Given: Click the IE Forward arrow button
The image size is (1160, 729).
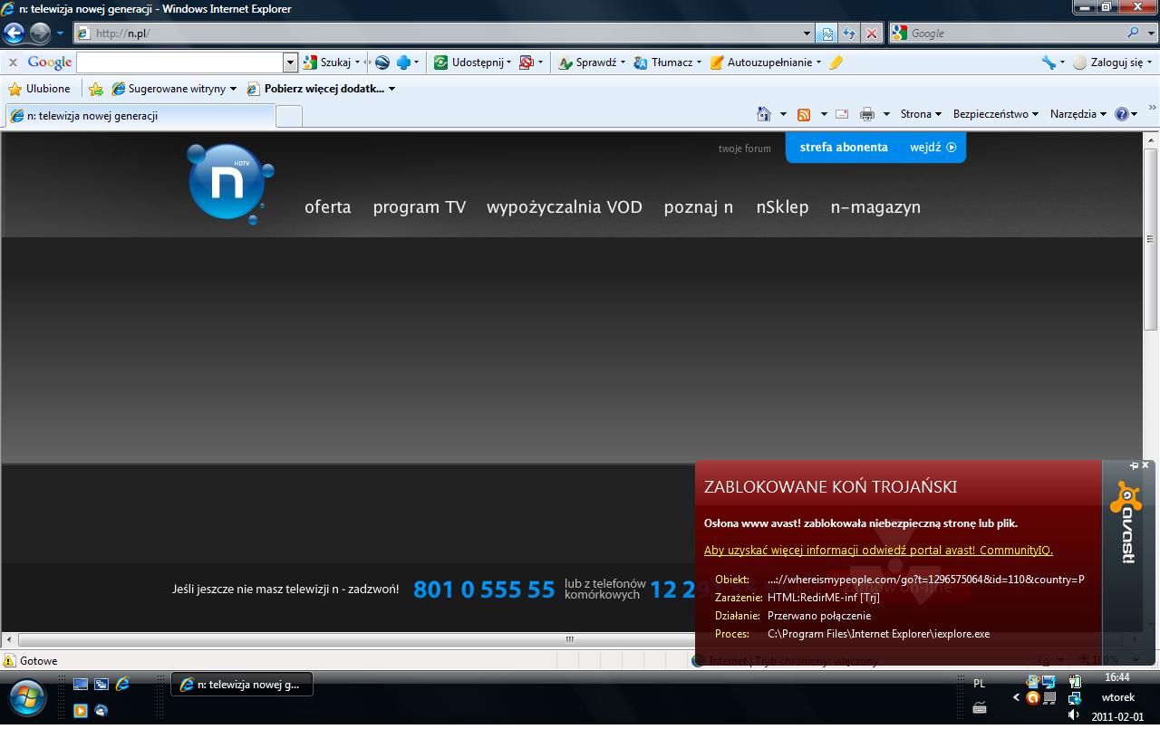Looking at the screenshot, I should coord(40,34).
